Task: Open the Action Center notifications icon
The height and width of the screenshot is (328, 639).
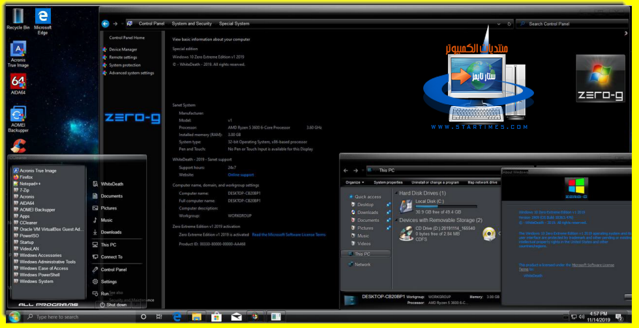Action: [619, 316]
